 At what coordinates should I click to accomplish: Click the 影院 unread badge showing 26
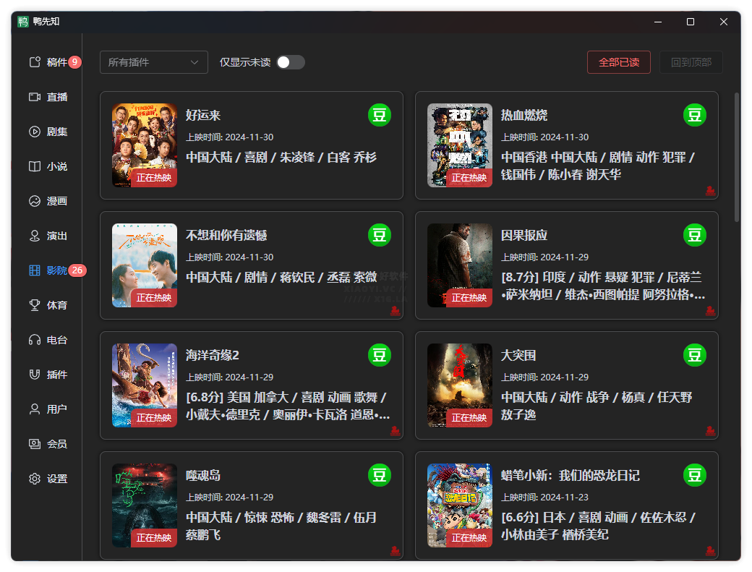click(77, 270)
